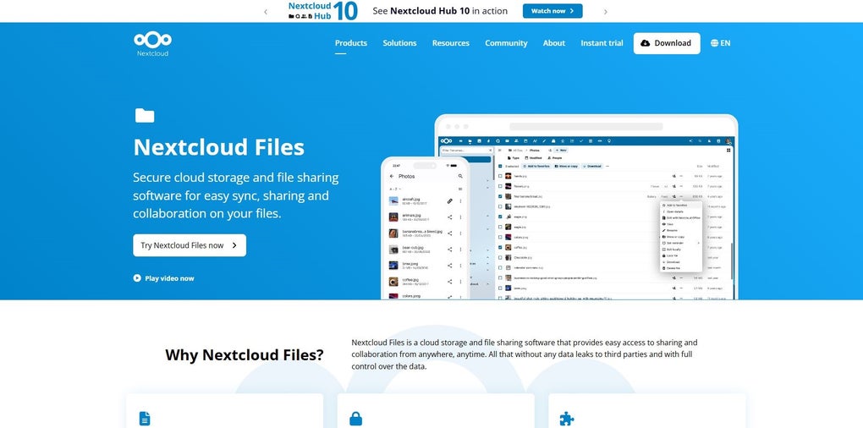Viewport: 863px width, 428px height.
Task: Click the link icon on aircraft.jpg row
Action: tap(449, 200)
